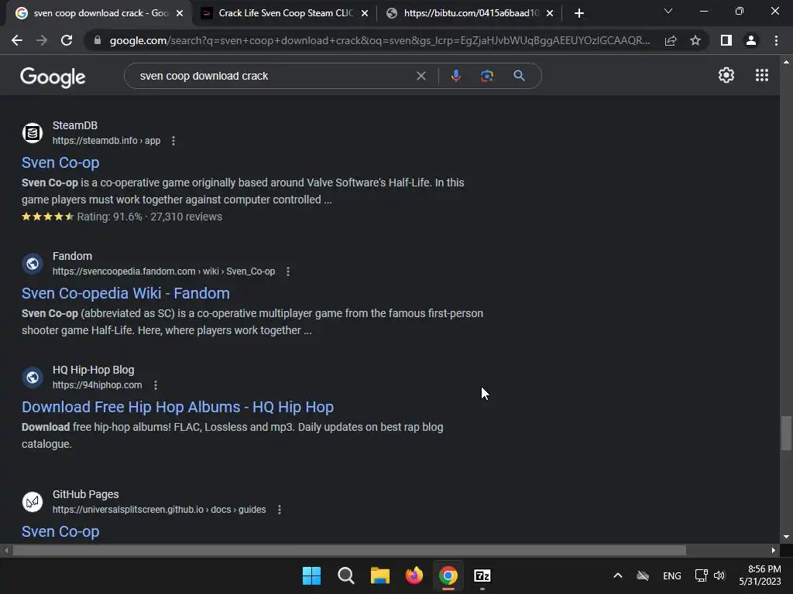
Task: Open the Chrome profile menu
Action: 751,40
